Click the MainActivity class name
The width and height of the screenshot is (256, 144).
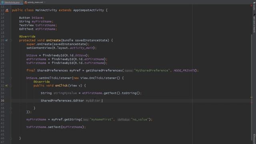pos(46,10)
